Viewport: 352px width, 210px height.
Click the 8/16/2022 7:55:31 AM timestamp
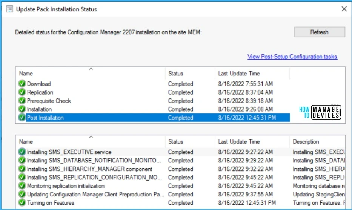pyautogui.click(x=245, y=84)
